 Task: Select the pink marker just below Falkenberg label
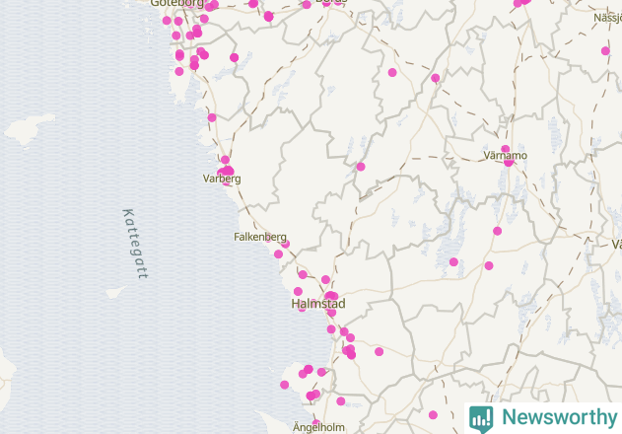point(279,254)
